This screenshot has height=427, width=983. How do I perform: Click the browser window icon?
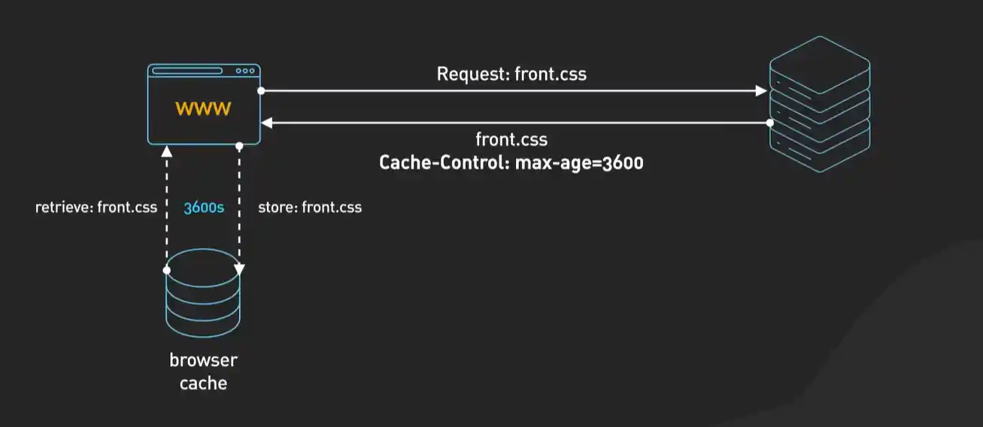click(x=203, y=104)
